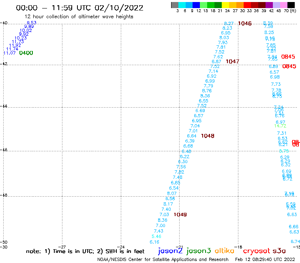Click the cyan legend color swatch
Image resolution: width=300 pixels, height=263 pixels.
(x=182, y=5)
